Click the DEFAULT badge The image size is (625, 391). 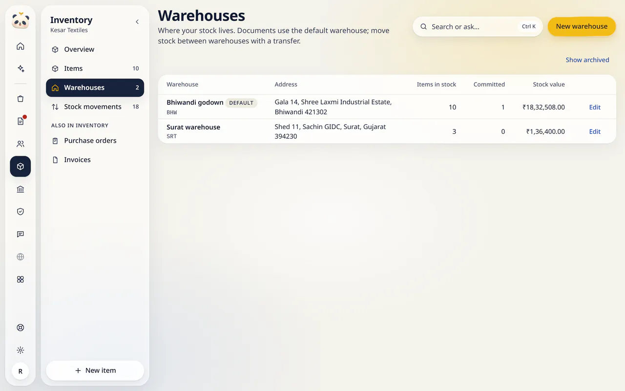(241, 103)
